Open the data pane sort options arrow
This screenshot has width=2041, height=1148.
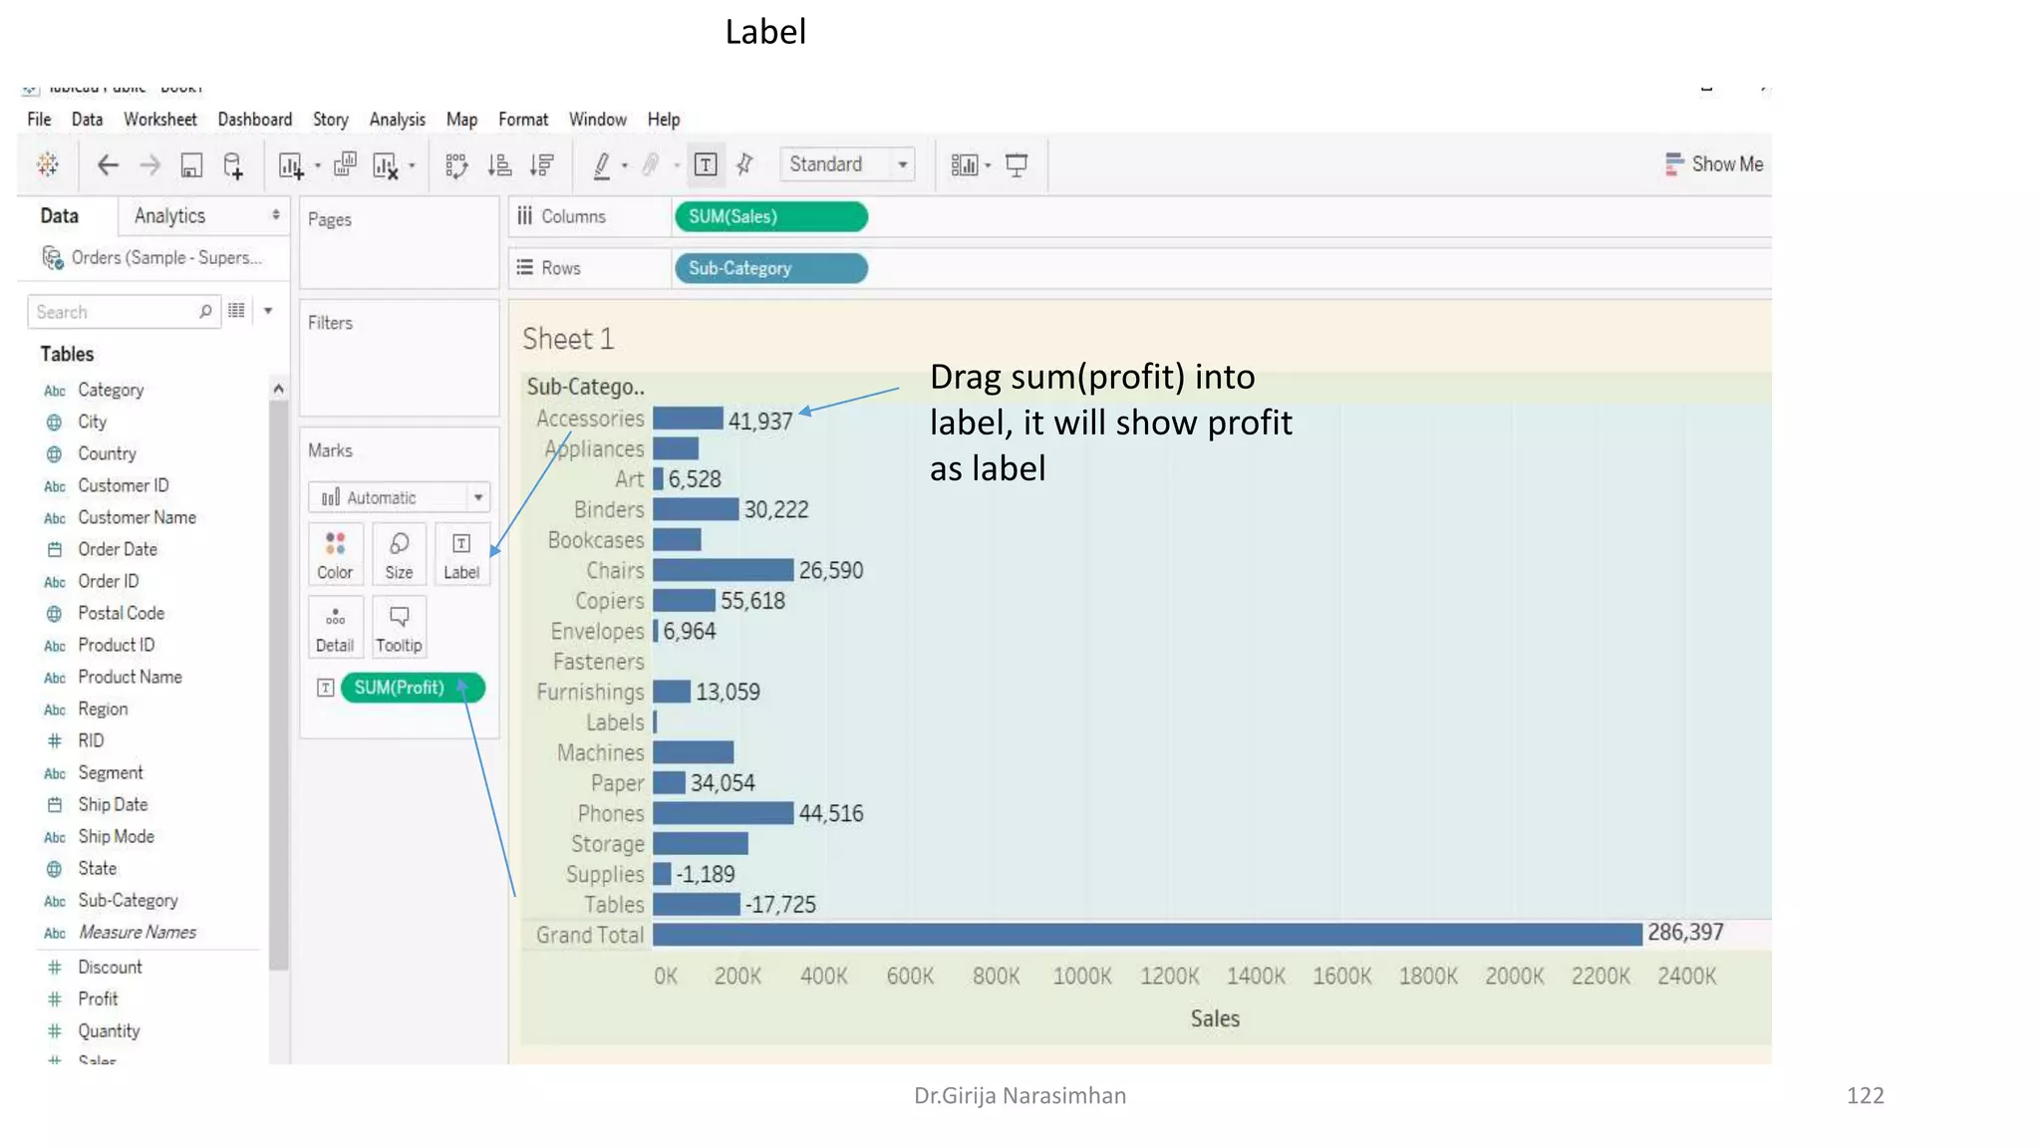268,311
